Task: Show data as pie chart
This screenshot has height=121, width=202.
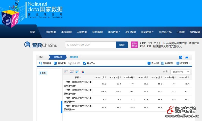Action: point(83,72)
